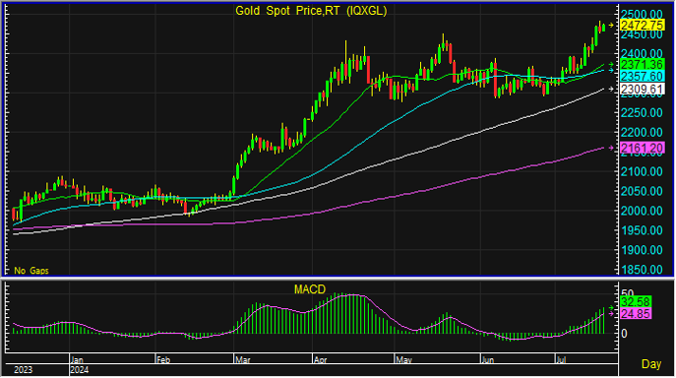The height and width of the screenshot is (378, 676).
Task: Select the May marker on time axis
Action: pyautogui.click(x=403, y=360)
